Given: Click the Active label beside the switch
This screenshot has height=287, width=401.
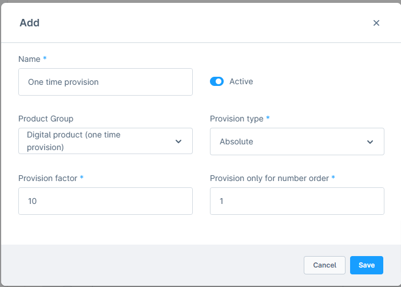Looking at the screenshot, I should click(x=241, y=81).
